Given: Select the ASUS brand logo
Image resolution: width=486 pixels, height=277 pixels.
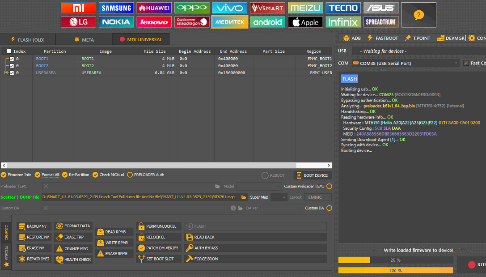Looking at the screenshot, I should [381, 8].
